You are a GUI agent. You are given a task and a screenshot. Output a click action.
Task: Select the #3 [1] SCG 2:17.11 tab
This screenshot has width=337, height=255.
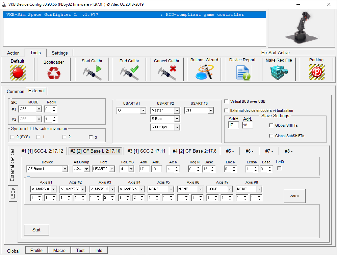coord(146,151)
